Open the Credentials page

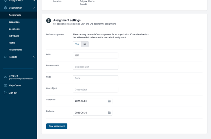tap(14, 22)
